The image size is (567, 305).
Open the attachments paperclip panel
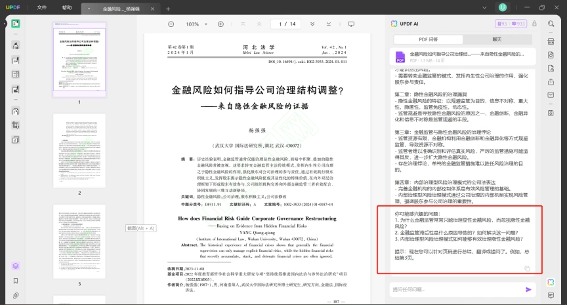[16, 296]
